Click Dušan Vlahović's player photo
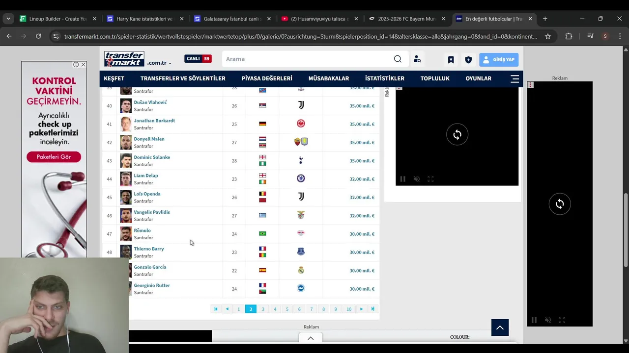 126,106
